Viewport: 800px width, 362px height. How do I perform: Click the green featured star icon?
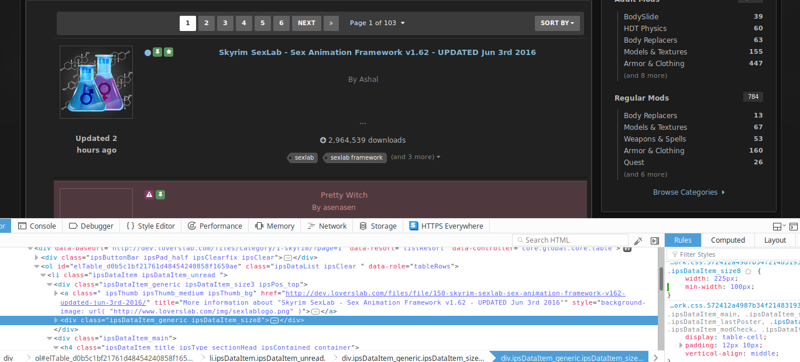pyautogui.click(x=169, y=52)
